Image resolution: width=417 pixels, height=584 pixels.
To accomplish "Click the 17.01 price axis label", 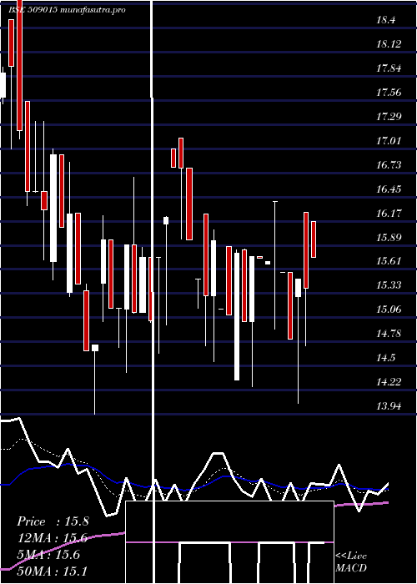I will click(389, 141).
